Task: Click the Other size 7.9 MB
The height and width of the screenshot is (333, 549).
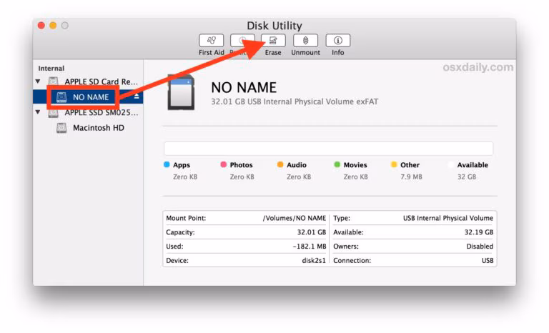Action: pyautogui.click(x=411, y=177)
